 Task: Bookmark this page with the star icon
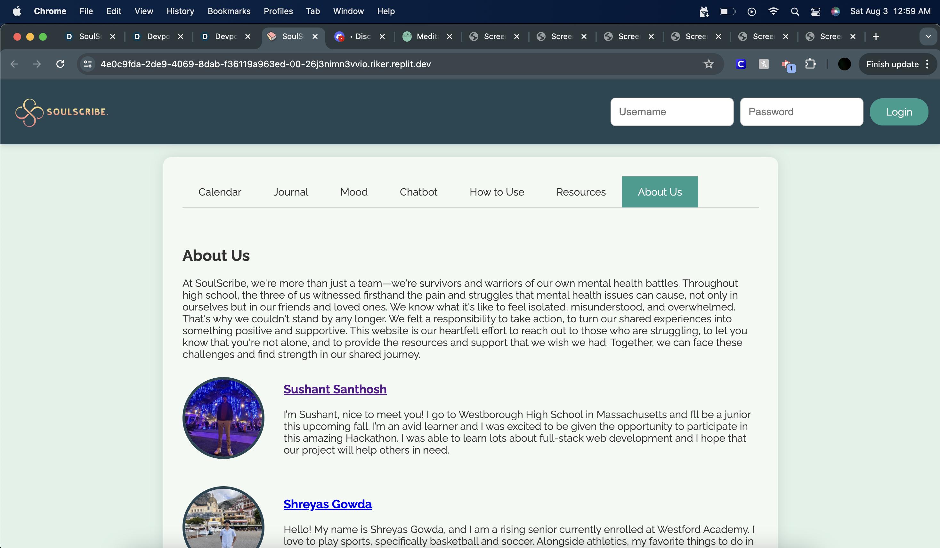click(x=709, y=64)
